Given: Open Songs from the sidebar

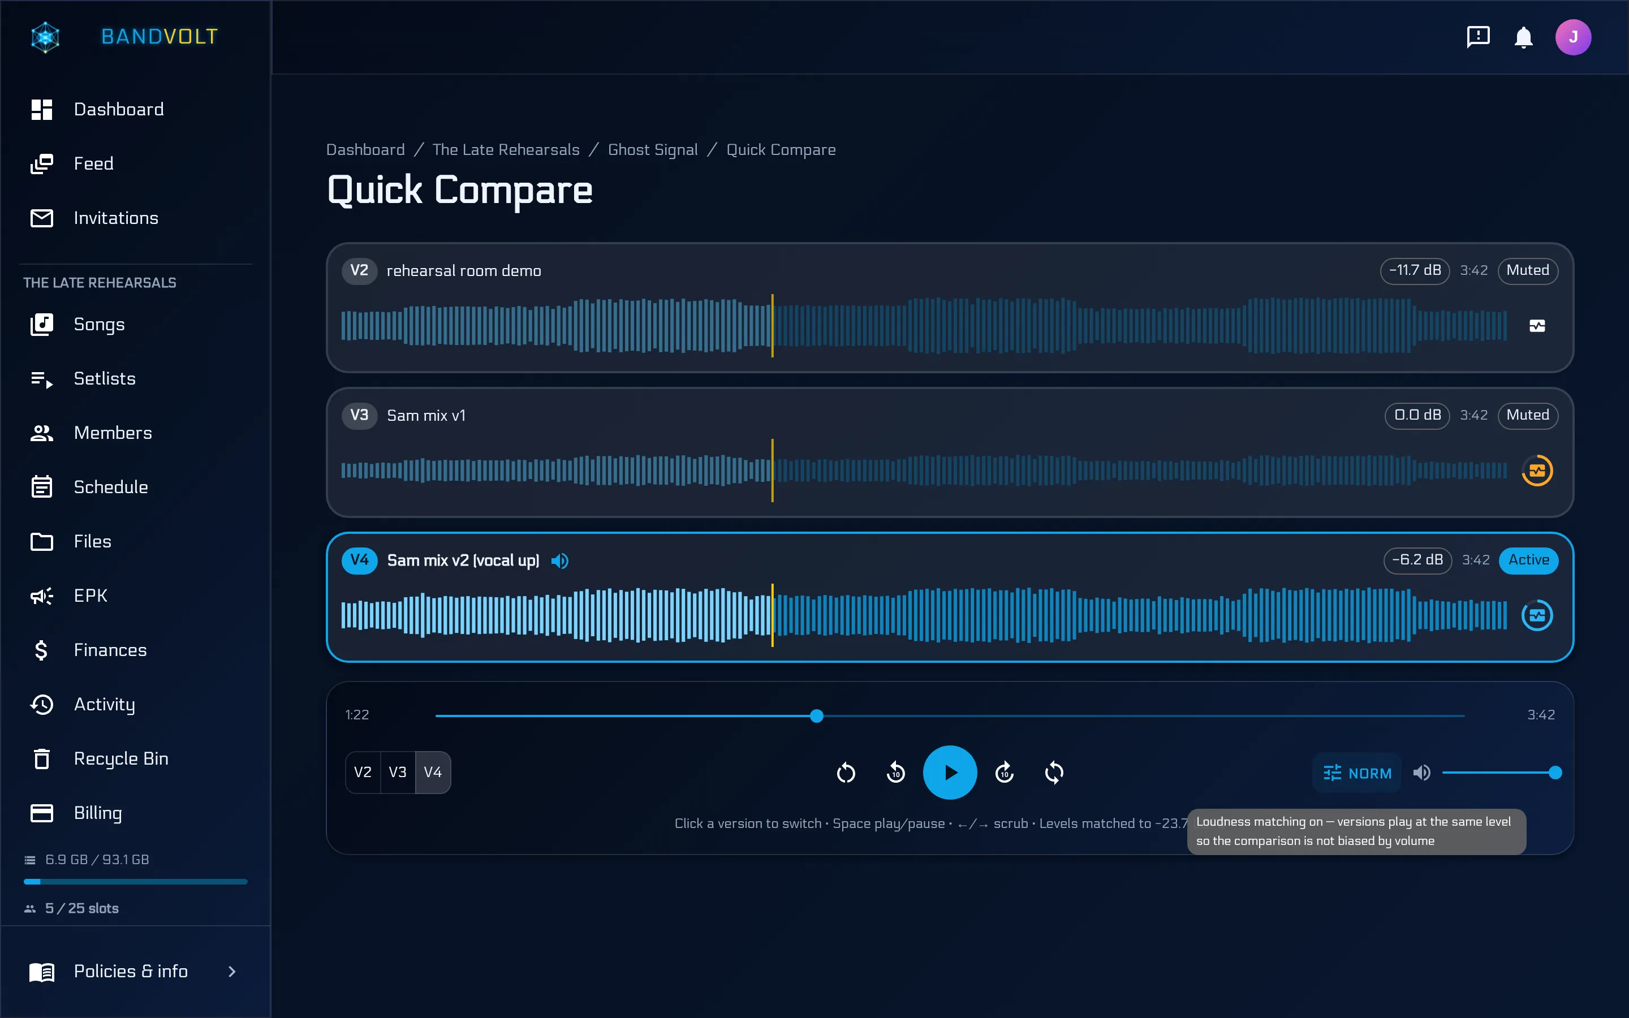Looking at the screenshot, I should 135,325.
